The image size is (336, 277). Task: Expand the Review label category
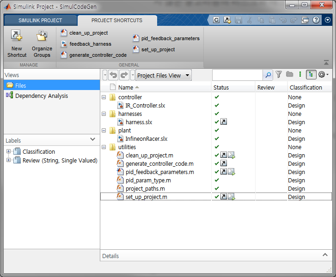tap(8, 160)
